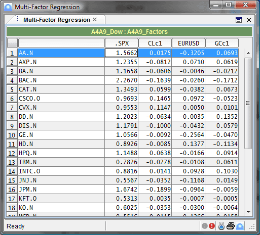Select the DD.N row label

(61, 117)
